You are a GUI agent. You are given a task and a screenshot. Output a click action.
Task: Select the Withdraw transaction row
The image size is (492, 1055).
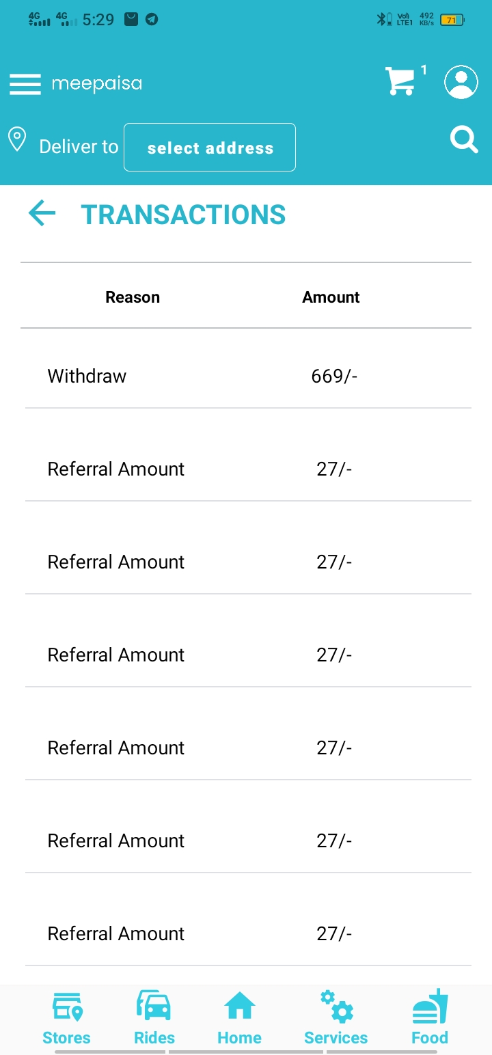coord(248,376)
